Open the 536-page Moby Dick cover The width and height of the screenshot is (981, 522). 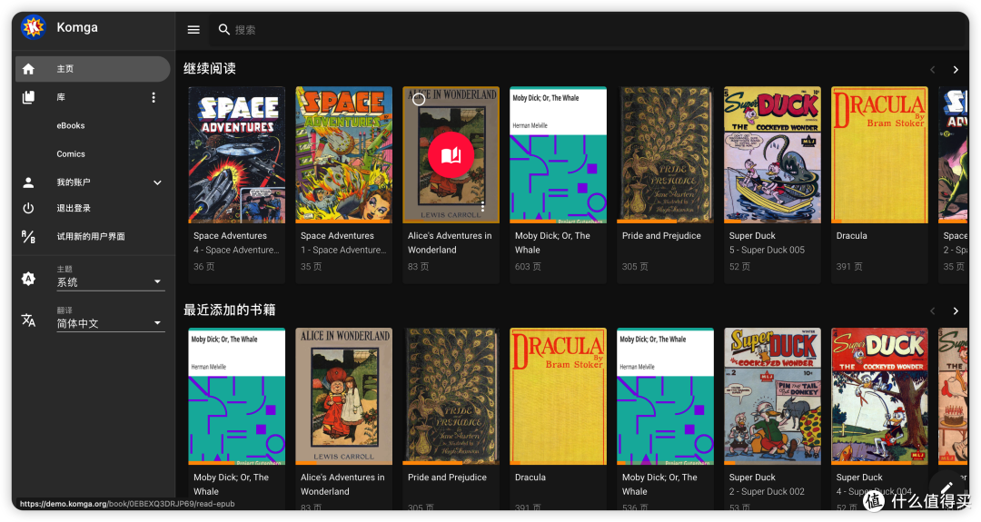(665, 397)
